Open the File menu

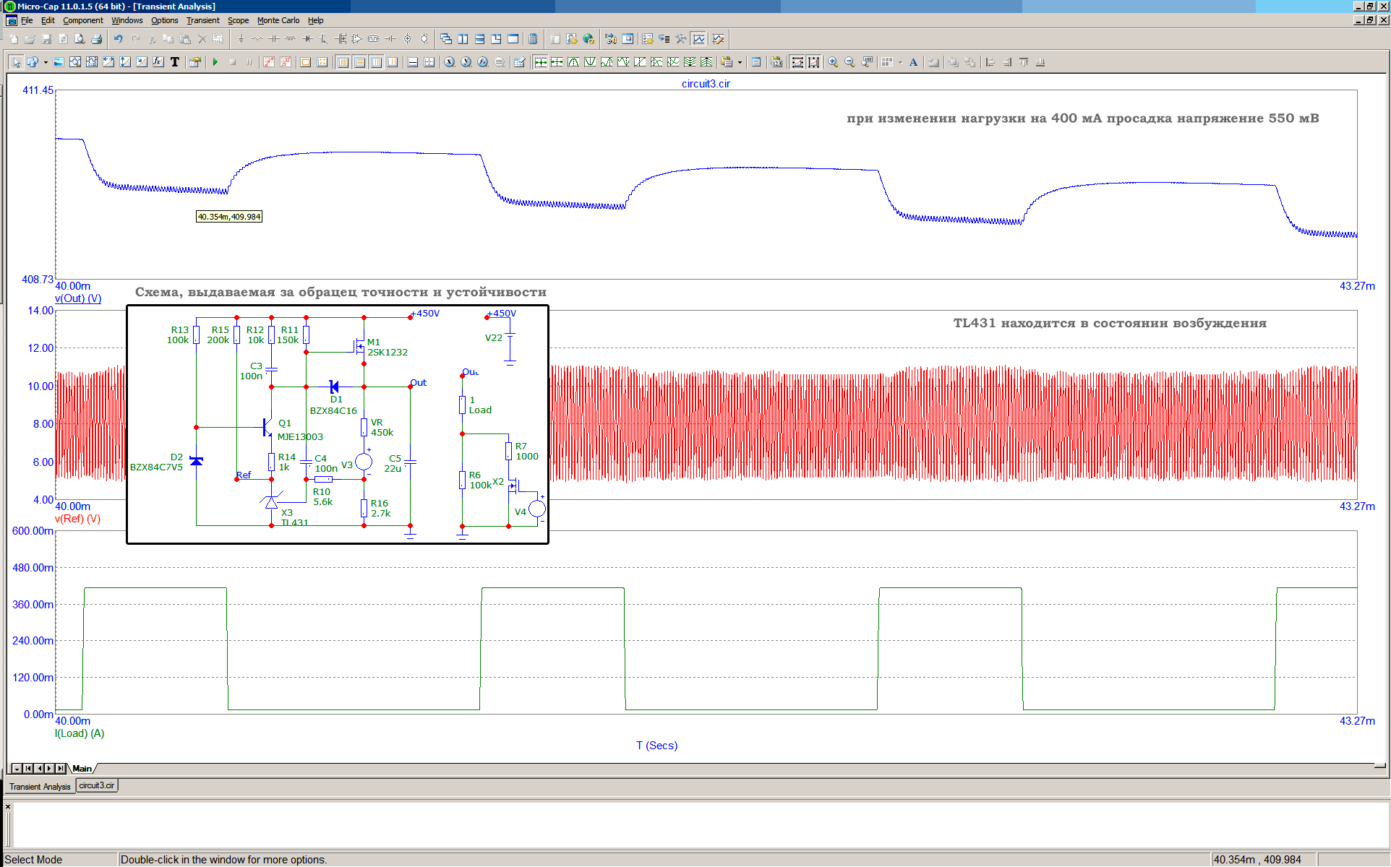coord(27,20)
